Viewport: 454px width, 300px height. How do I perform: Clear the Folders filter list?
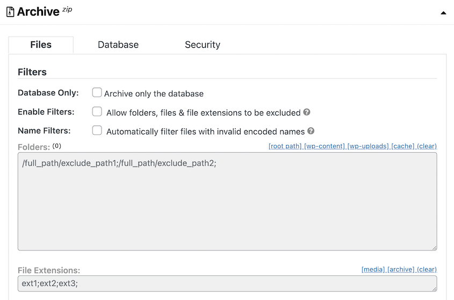point(427,146)
